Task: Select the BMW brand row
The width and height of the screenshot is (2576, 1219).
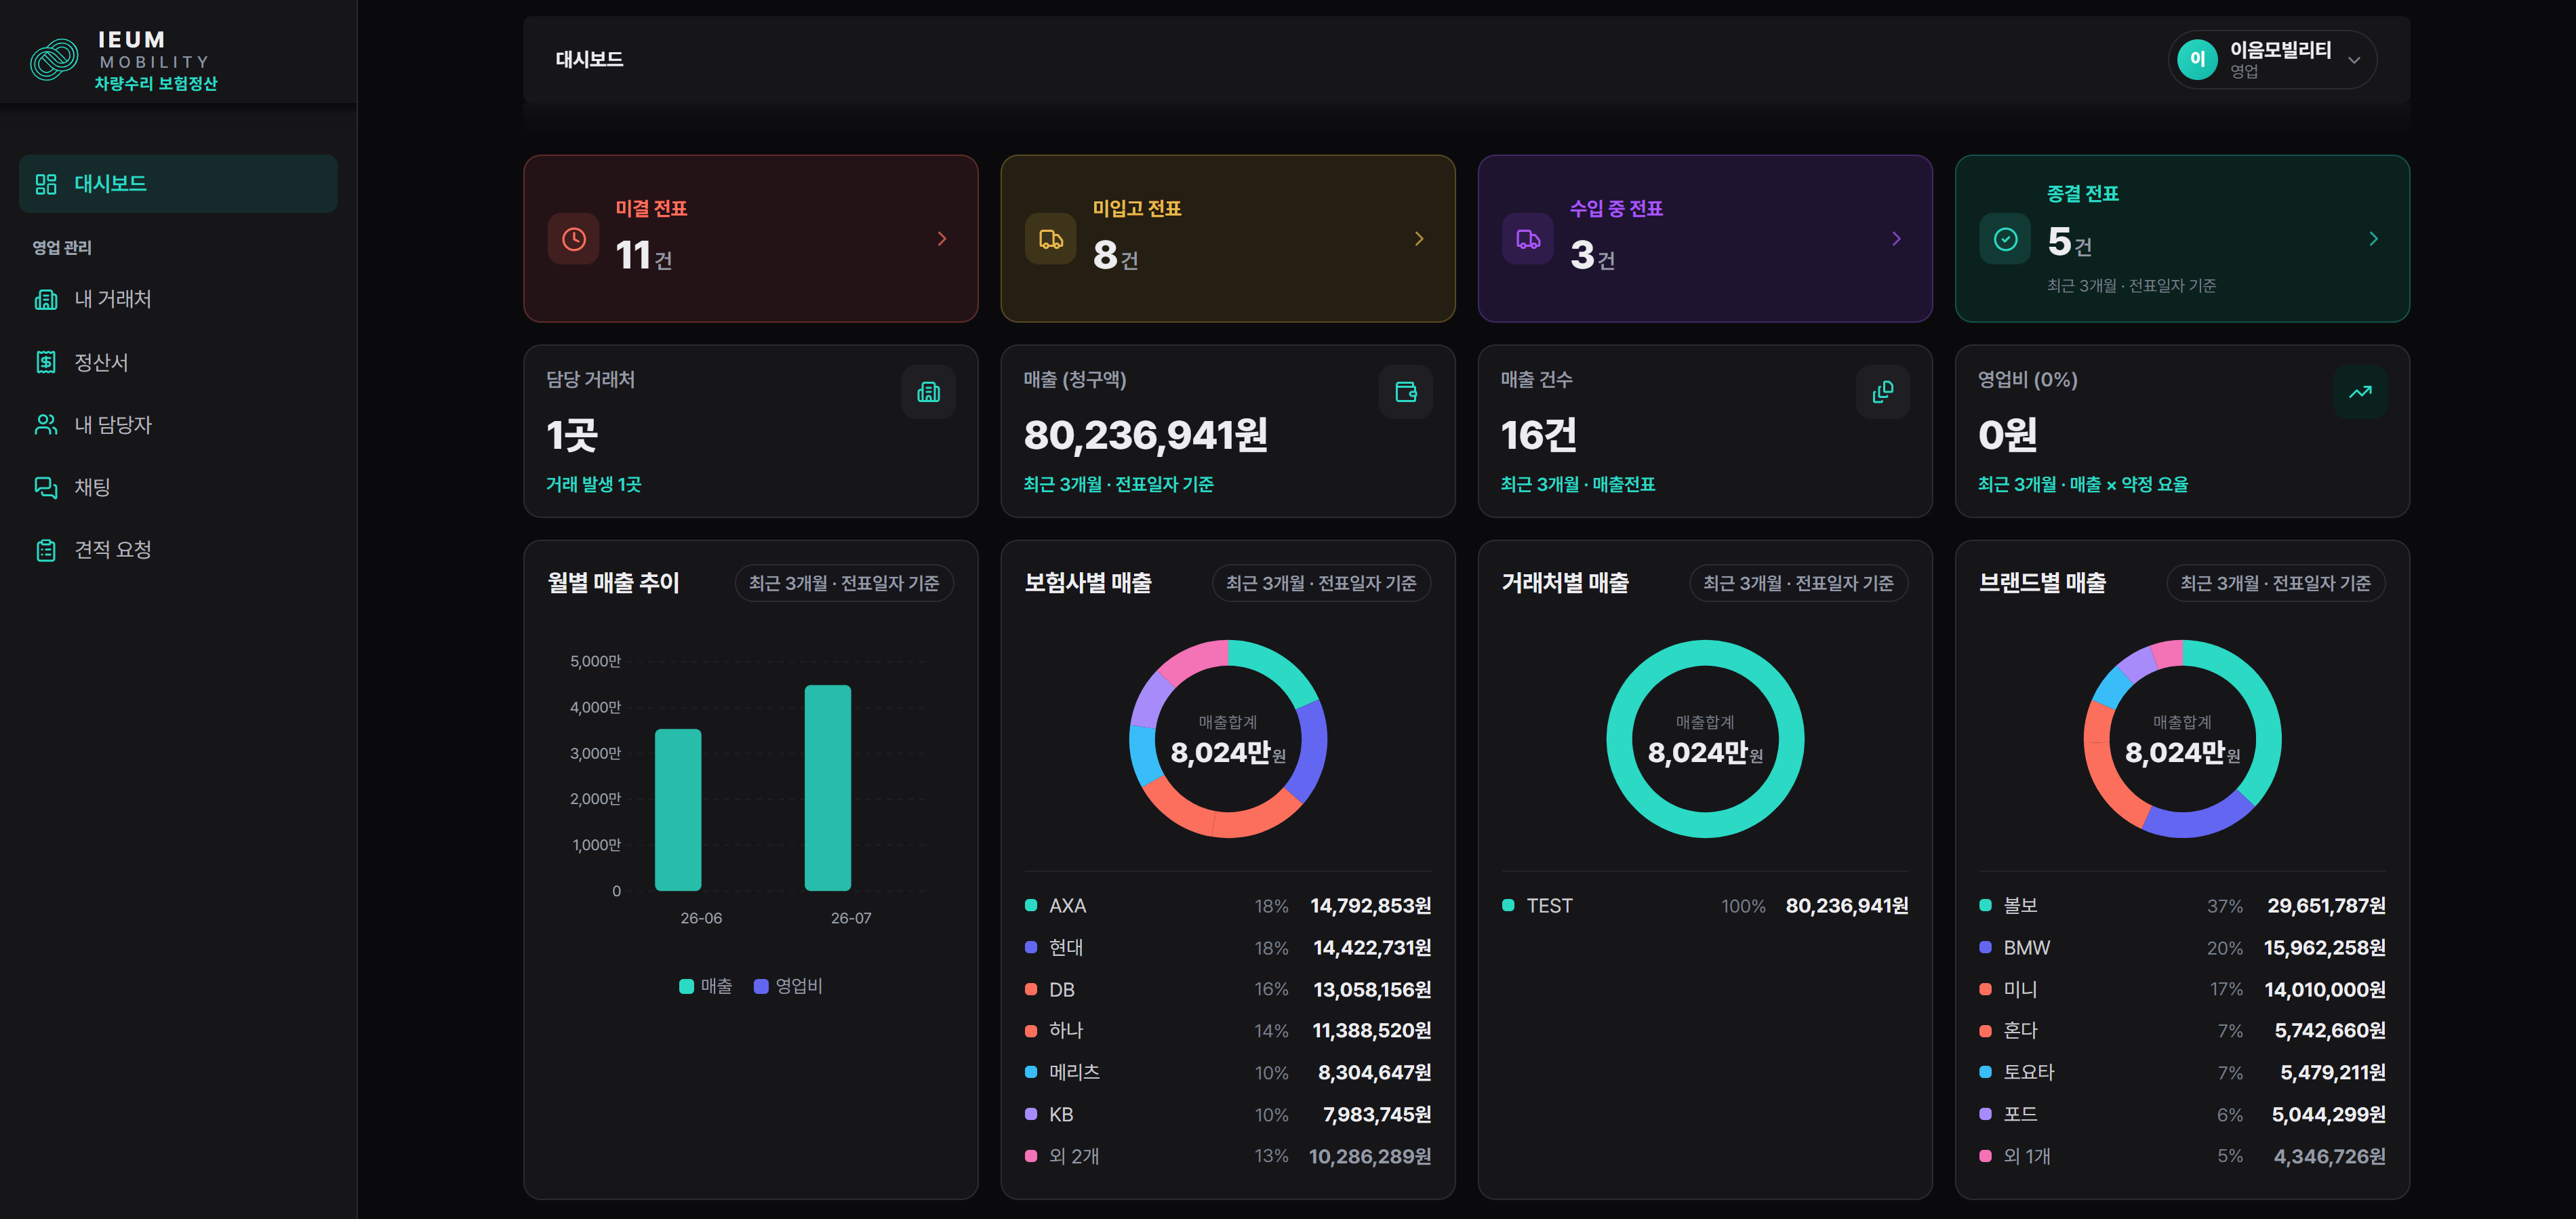Action: point(2182,947)
